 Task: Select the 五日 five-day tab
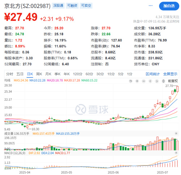(x=20, y=74)
